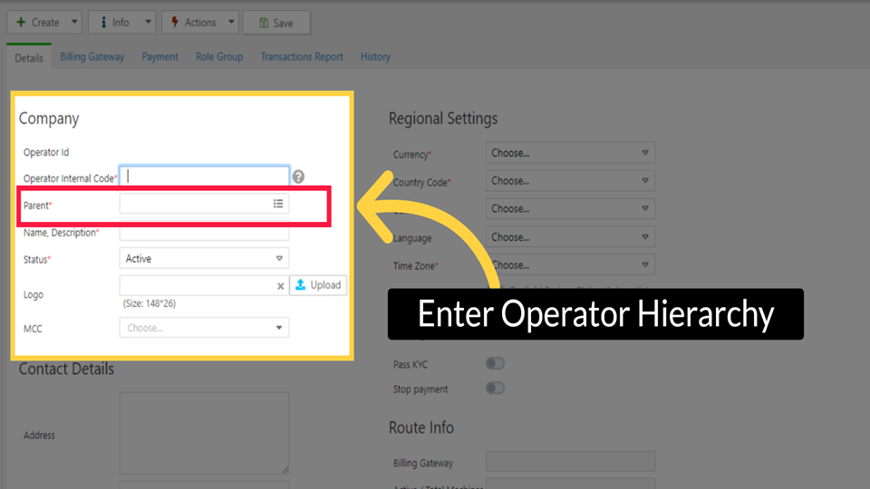Expand the Currency dropdown
This screenshot has width=870, height=489.
570,153
